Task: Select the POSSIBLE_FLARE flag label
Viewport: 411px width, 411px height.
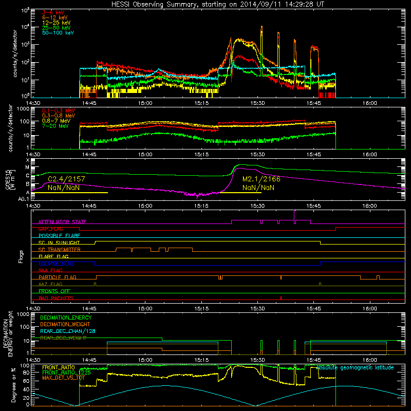Action: click(59, 236)
